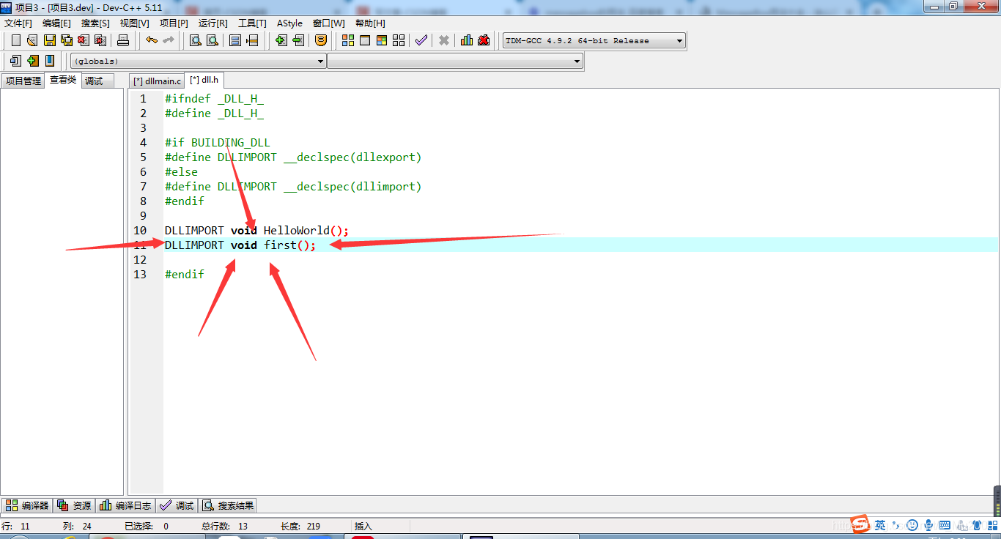1001x539 pixels.
Task: Click the Sogou input method S logo
Action: [x=862, y=524]
